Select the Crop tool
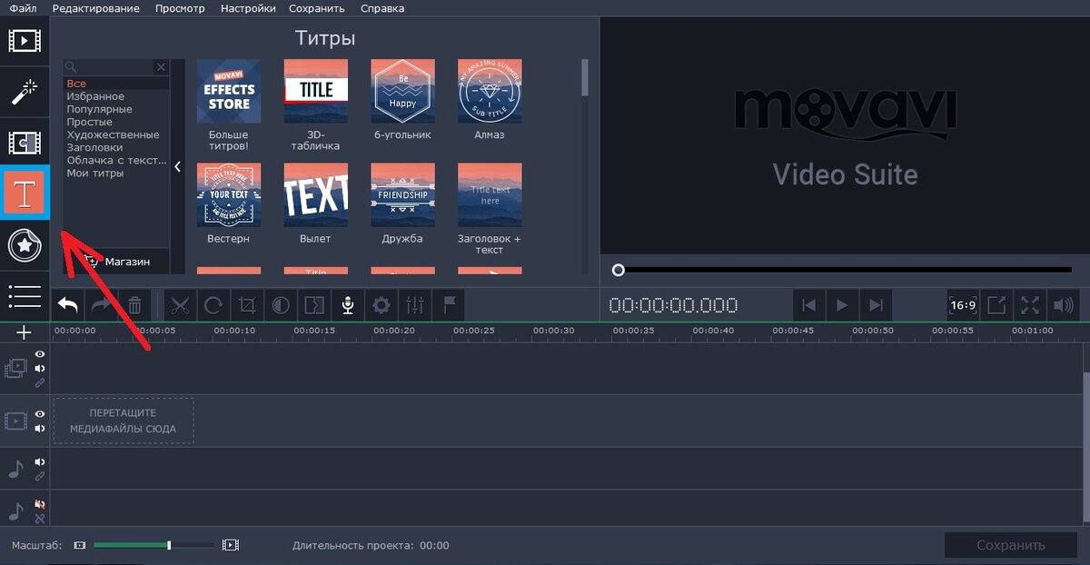This screenshot has height=565, width=1090. pos(247,305)
